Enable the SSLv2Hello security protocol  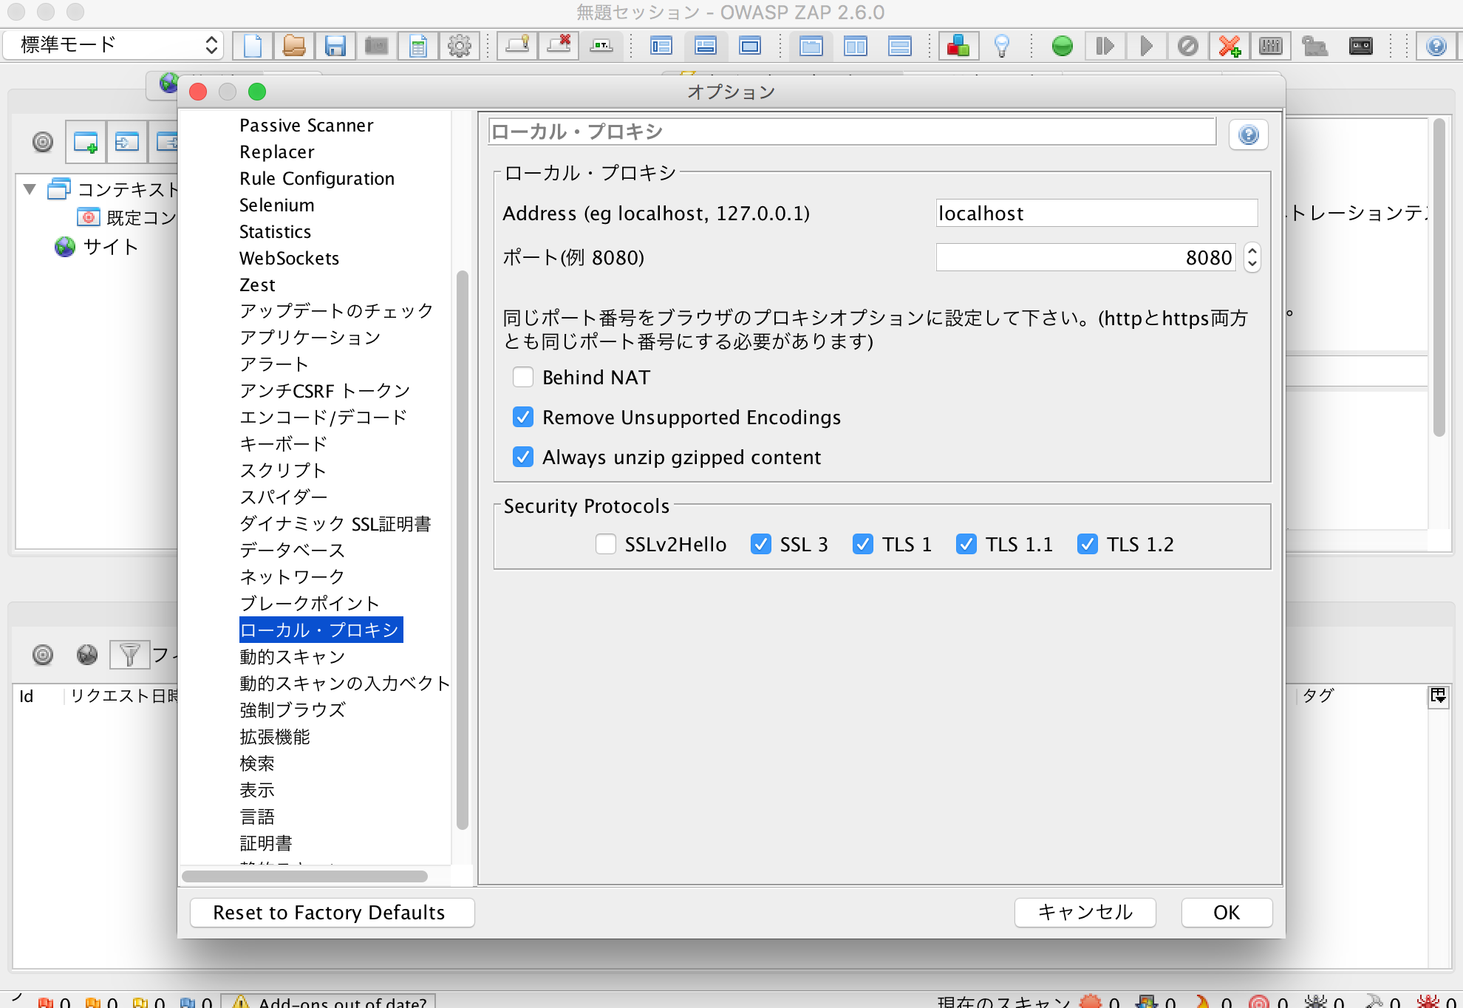[605, 544]
